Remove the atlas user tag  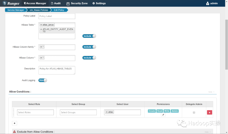pos(107,112)
